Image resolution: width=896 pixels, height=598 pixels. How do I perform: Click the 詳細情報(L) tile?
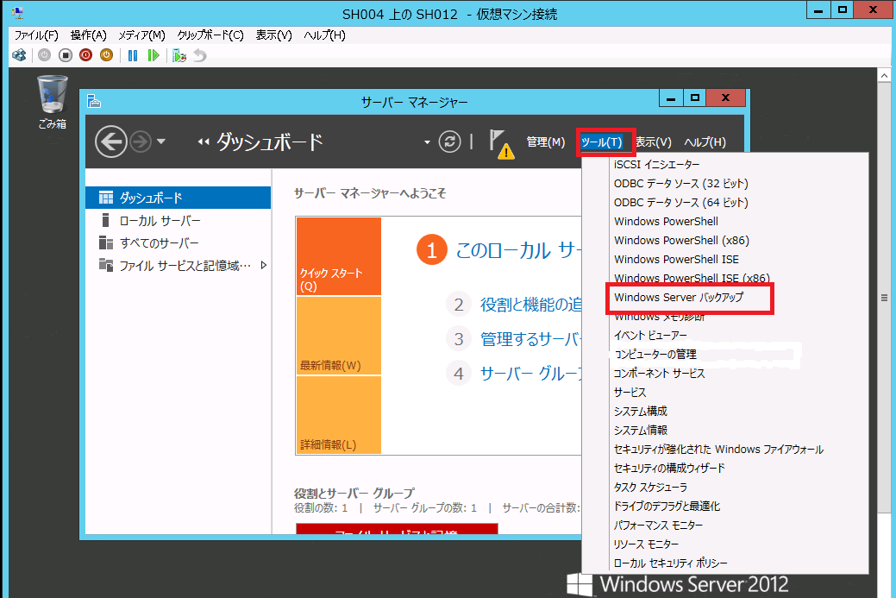tap(339, 415)
